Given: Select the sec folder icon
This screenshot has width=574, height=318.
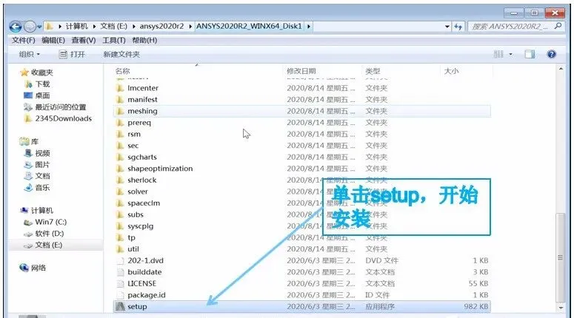Looking at the screenshot, I should point(120,146).
